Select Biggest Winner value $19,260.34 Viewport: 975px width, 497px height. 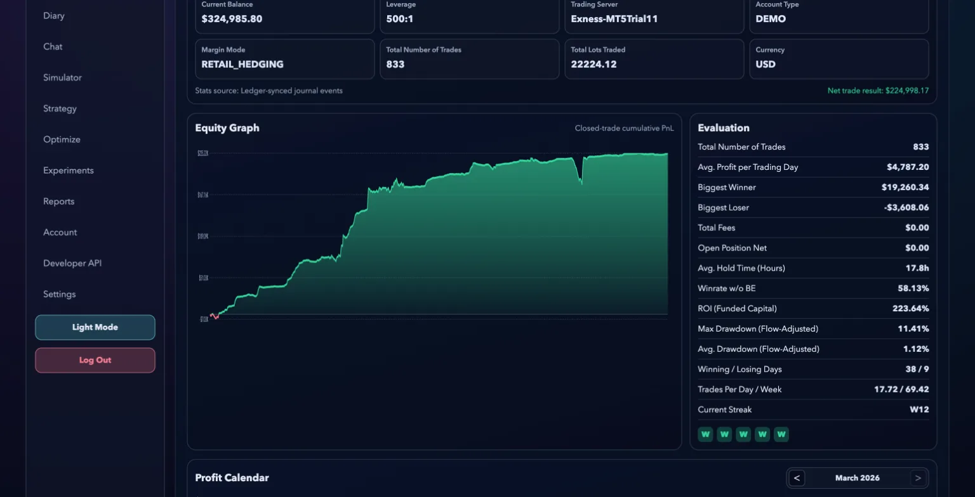tap(905, 188)
